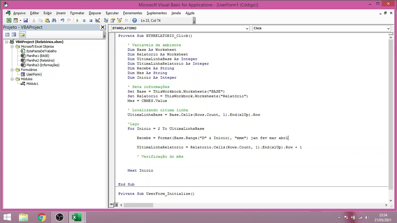Click the View Code icon in Project panel
Screen dimensions: 397x223
click(x=7, y=35)
